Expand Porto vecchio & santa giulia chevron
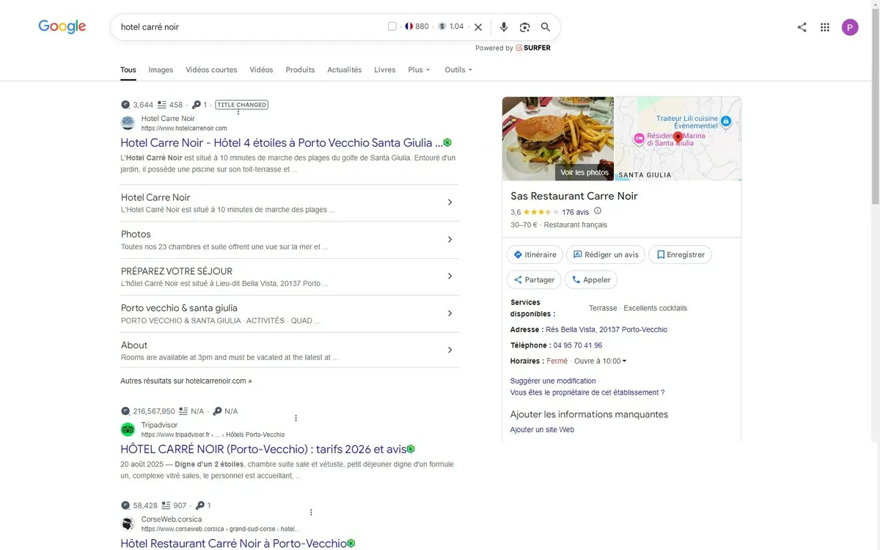This screenshot has width=880, height=550. click(450, 313)
